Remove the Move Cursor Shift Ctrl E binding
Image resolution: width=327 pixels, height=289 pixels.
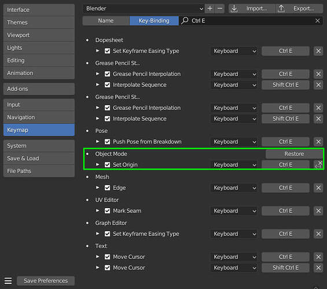(318, 268)
